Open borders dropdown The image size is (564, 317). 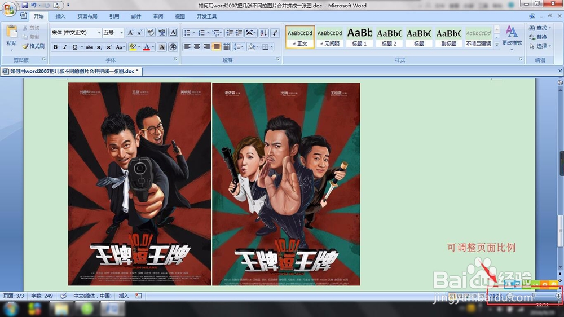pos(271,46)
